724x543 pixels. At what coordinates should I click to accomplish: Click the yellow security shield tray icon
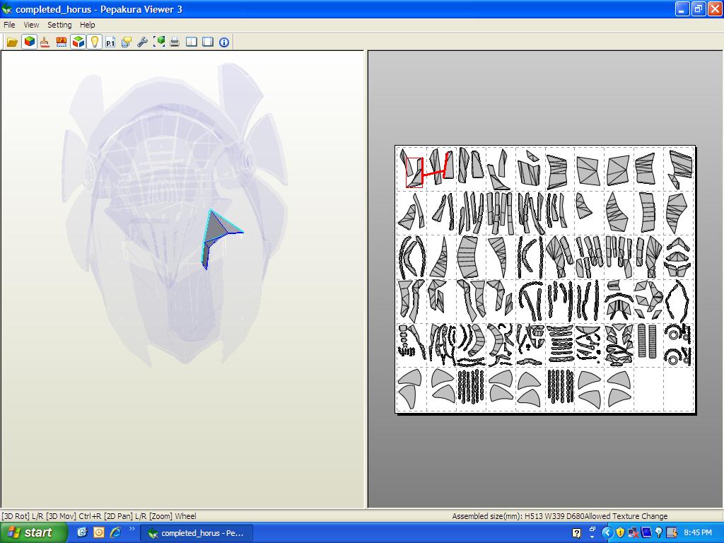(620, 533)
